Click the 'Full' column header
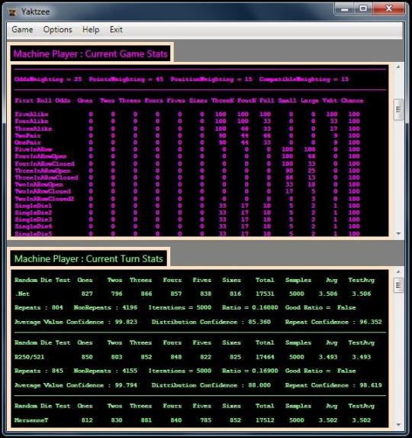The width and height of the screenshot is (412, 438). (x=267, y=100)
